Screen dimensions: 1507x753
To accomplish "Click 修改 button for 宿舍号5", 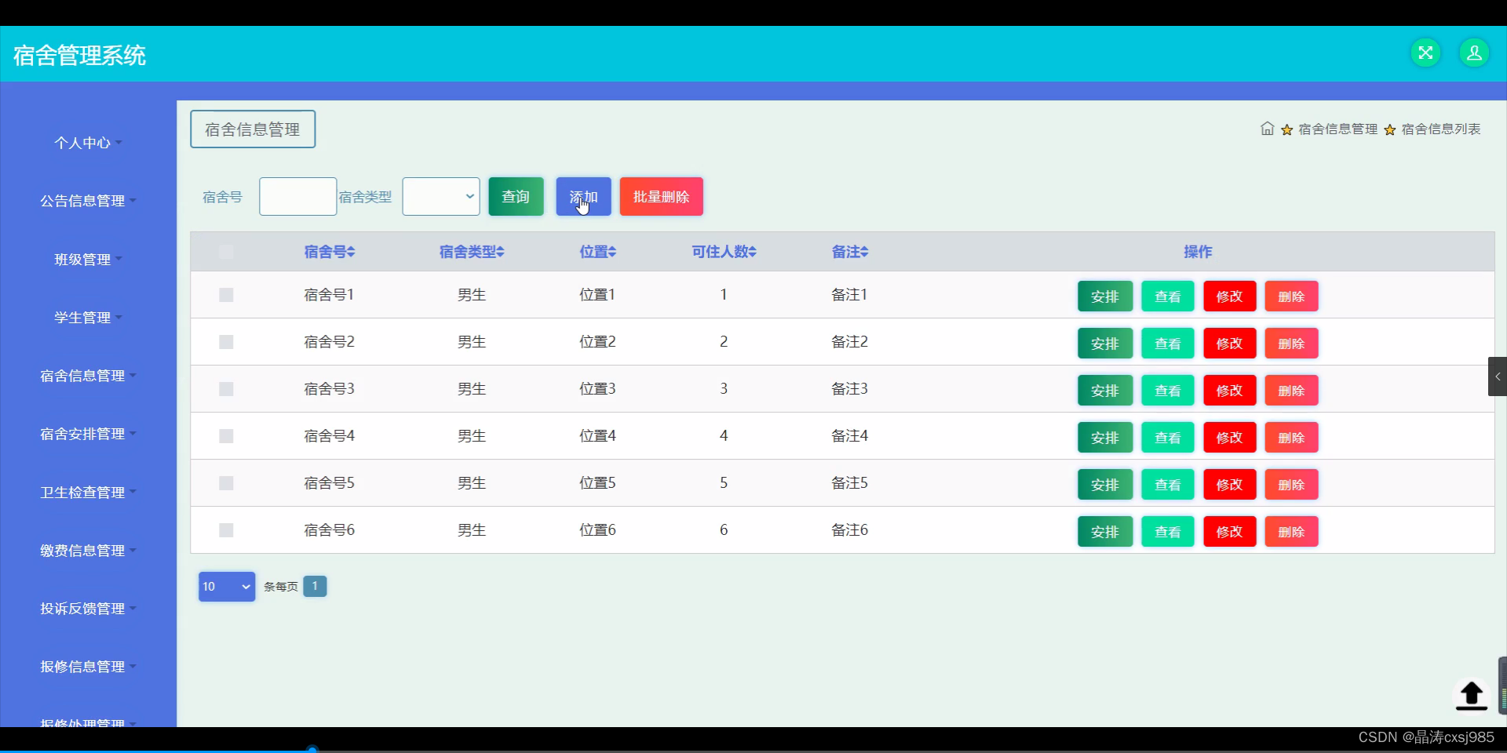I will point(1230,485).
